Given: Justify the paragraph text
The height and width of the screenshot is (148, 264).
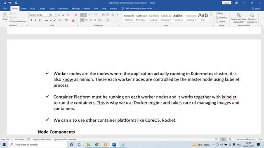Looking at the screenshot, I should click(x=95, y=20).
